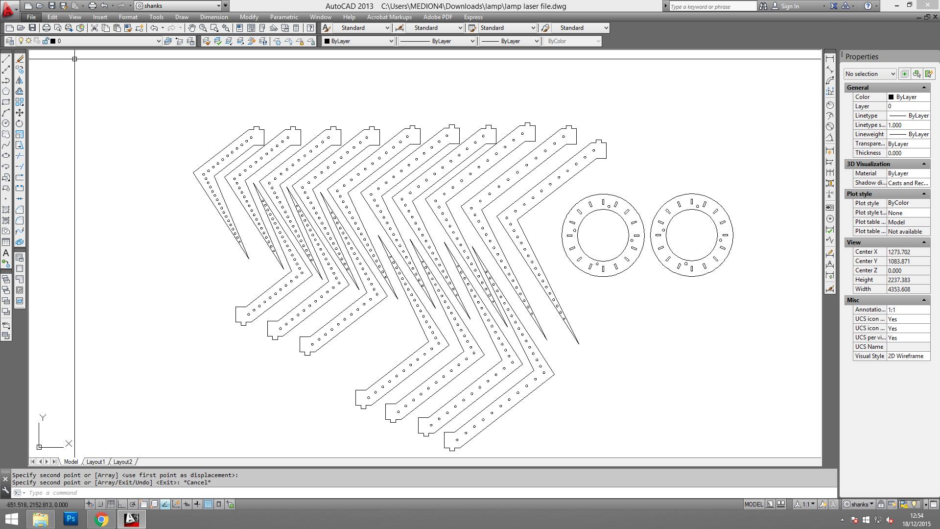Activate the Pan hand tool
The height and width of the screenshot is (529, 940).
coord(192,28)
